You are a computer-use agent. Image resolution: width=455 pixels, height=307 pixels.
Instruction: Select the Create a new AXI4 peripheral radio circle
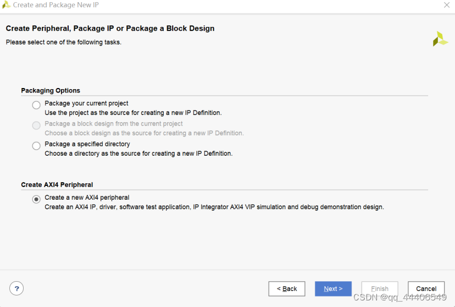[x=36, y=199]
